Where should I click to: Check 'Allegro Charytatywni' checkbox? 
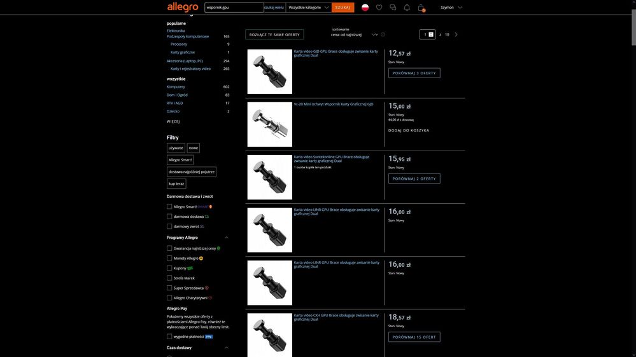coord(169,298)
